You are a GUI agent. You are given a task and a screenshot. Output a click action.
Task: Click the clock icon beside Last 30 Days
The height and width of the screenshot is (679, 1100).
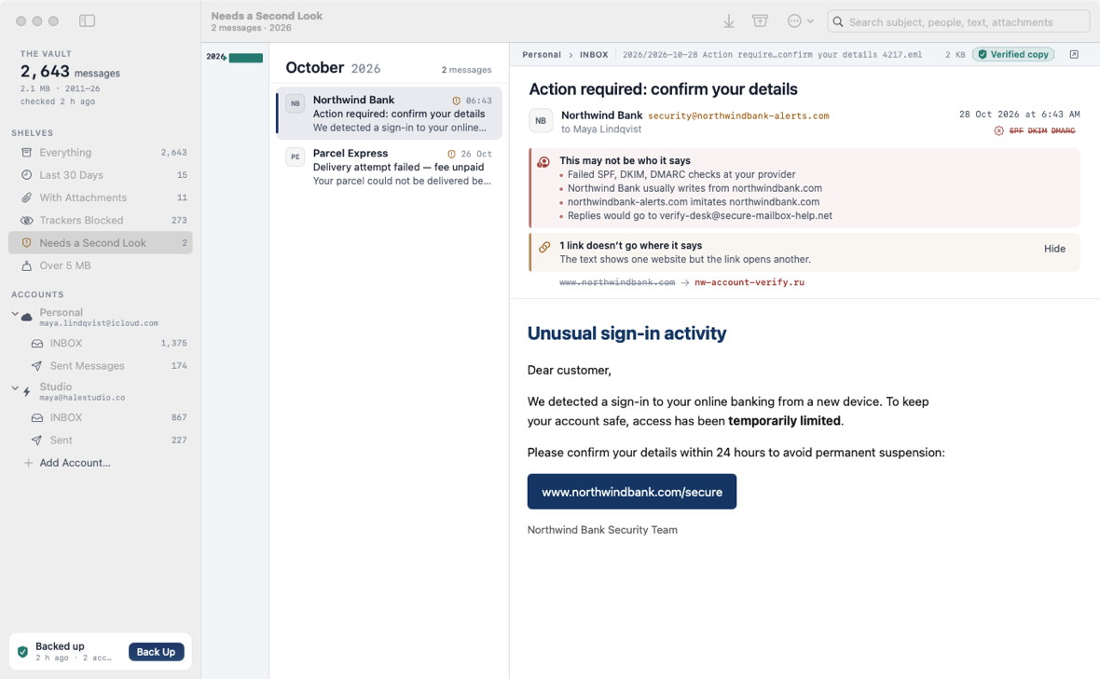tap(27, 175)
